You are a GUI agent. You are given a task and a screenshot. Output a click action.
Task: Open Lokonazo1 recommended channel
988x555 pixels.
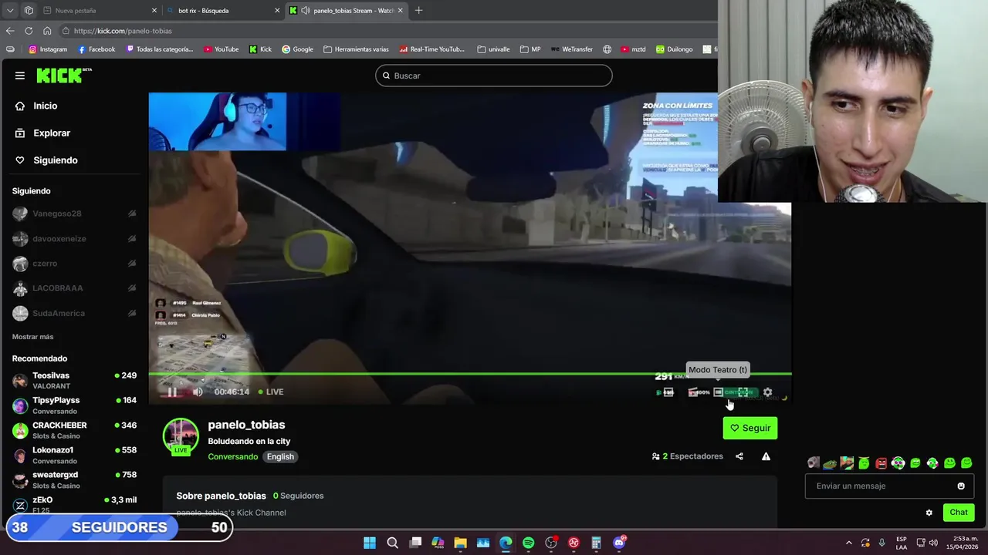point(74,455)
